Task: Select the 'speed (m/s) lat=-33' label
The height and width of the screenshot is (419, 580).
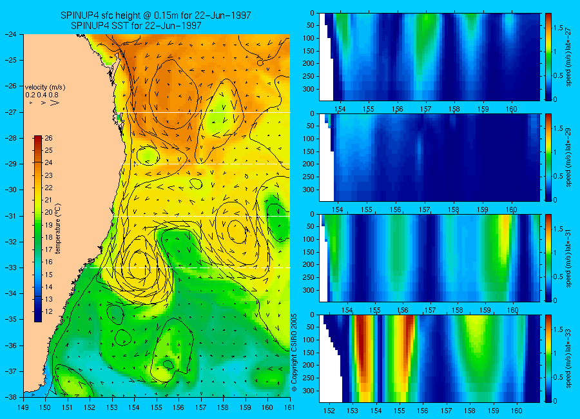Action: click(x=569, y=358)
